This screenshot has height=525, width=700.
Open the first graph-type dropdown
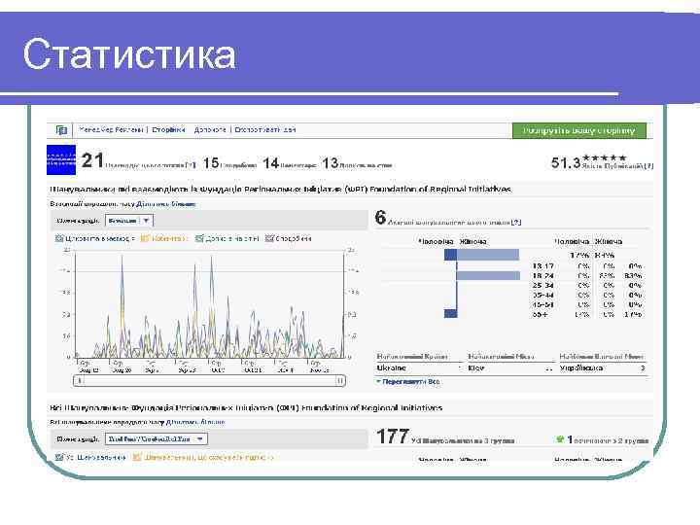tap(129, 221)
